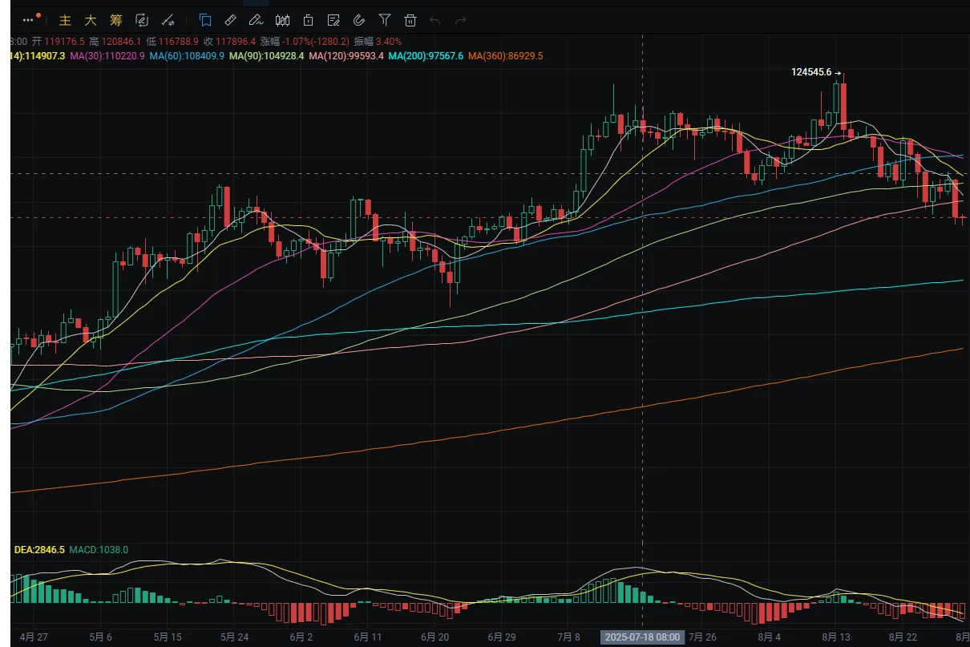This screenshot has height=647, width=970.
Task: Click the 振幅 3.40% amplitude value
Action: (x=378, y=41)
